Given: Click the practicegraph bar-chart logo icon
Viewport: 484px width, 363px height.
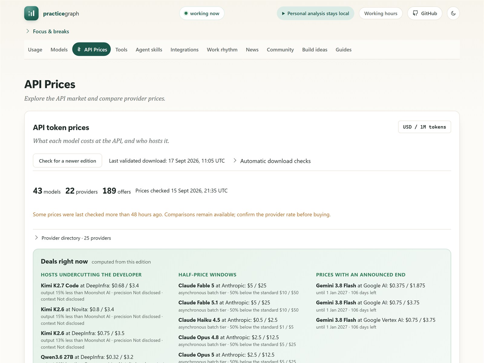Looking at the screenshot, I should [x=31, y=13].
